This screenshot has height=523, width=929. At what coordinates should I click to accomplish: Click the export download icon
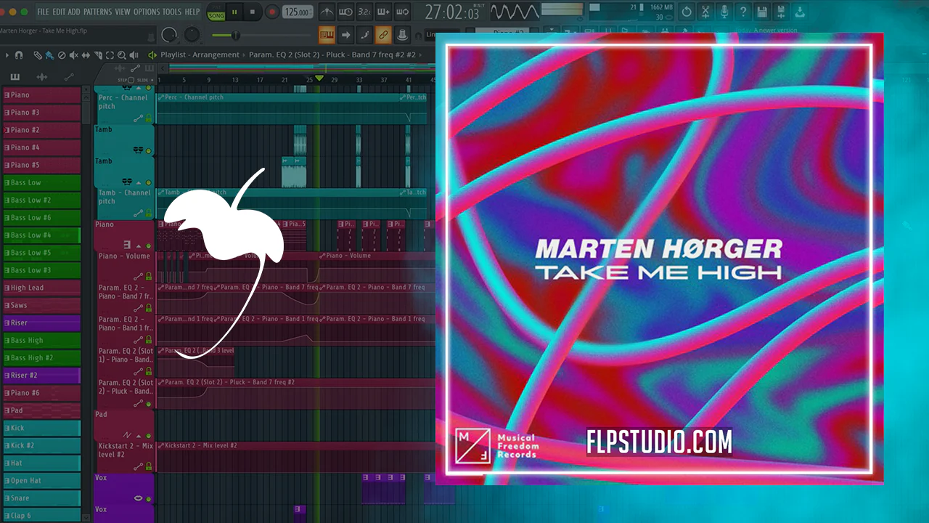tap(800, 12)
